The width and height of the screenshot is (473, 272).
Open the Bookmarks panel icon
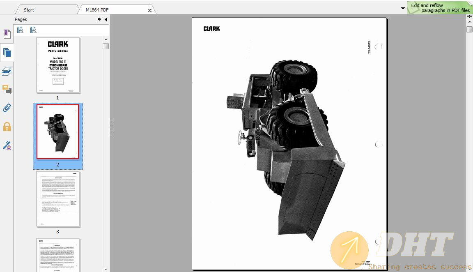(7, 34)
